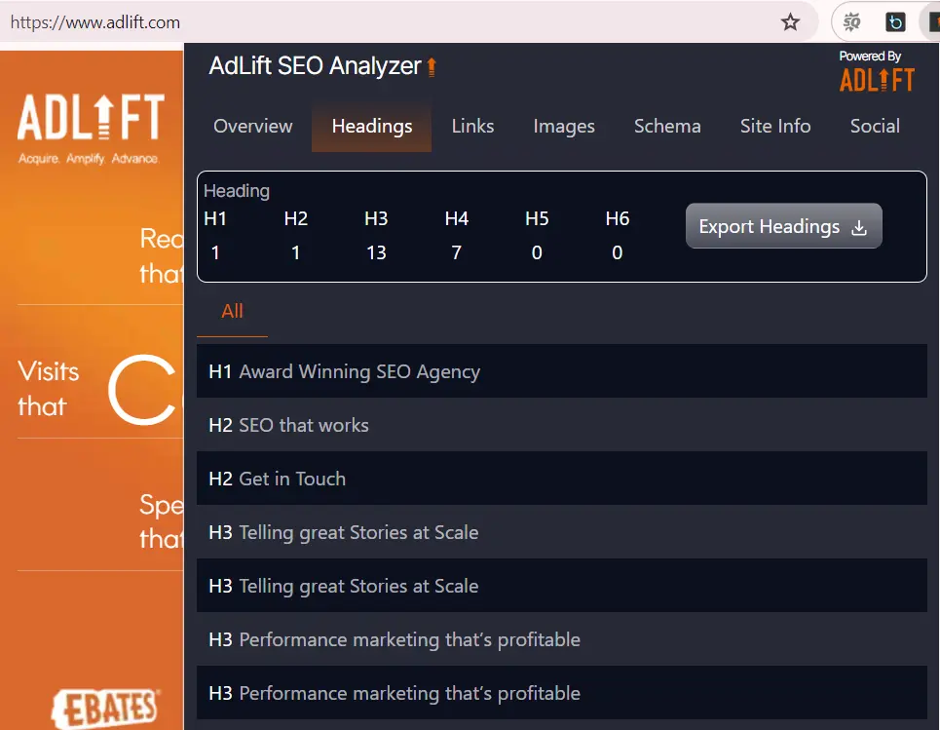Click the AdLift SEO Analyzer title
The width and height of the screenshot is (940, 730).
click(x=315, y=66)
